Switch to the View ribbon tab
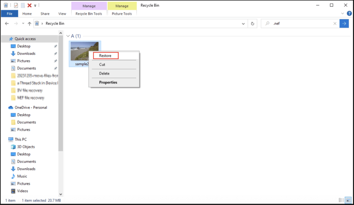 [62, 13]
